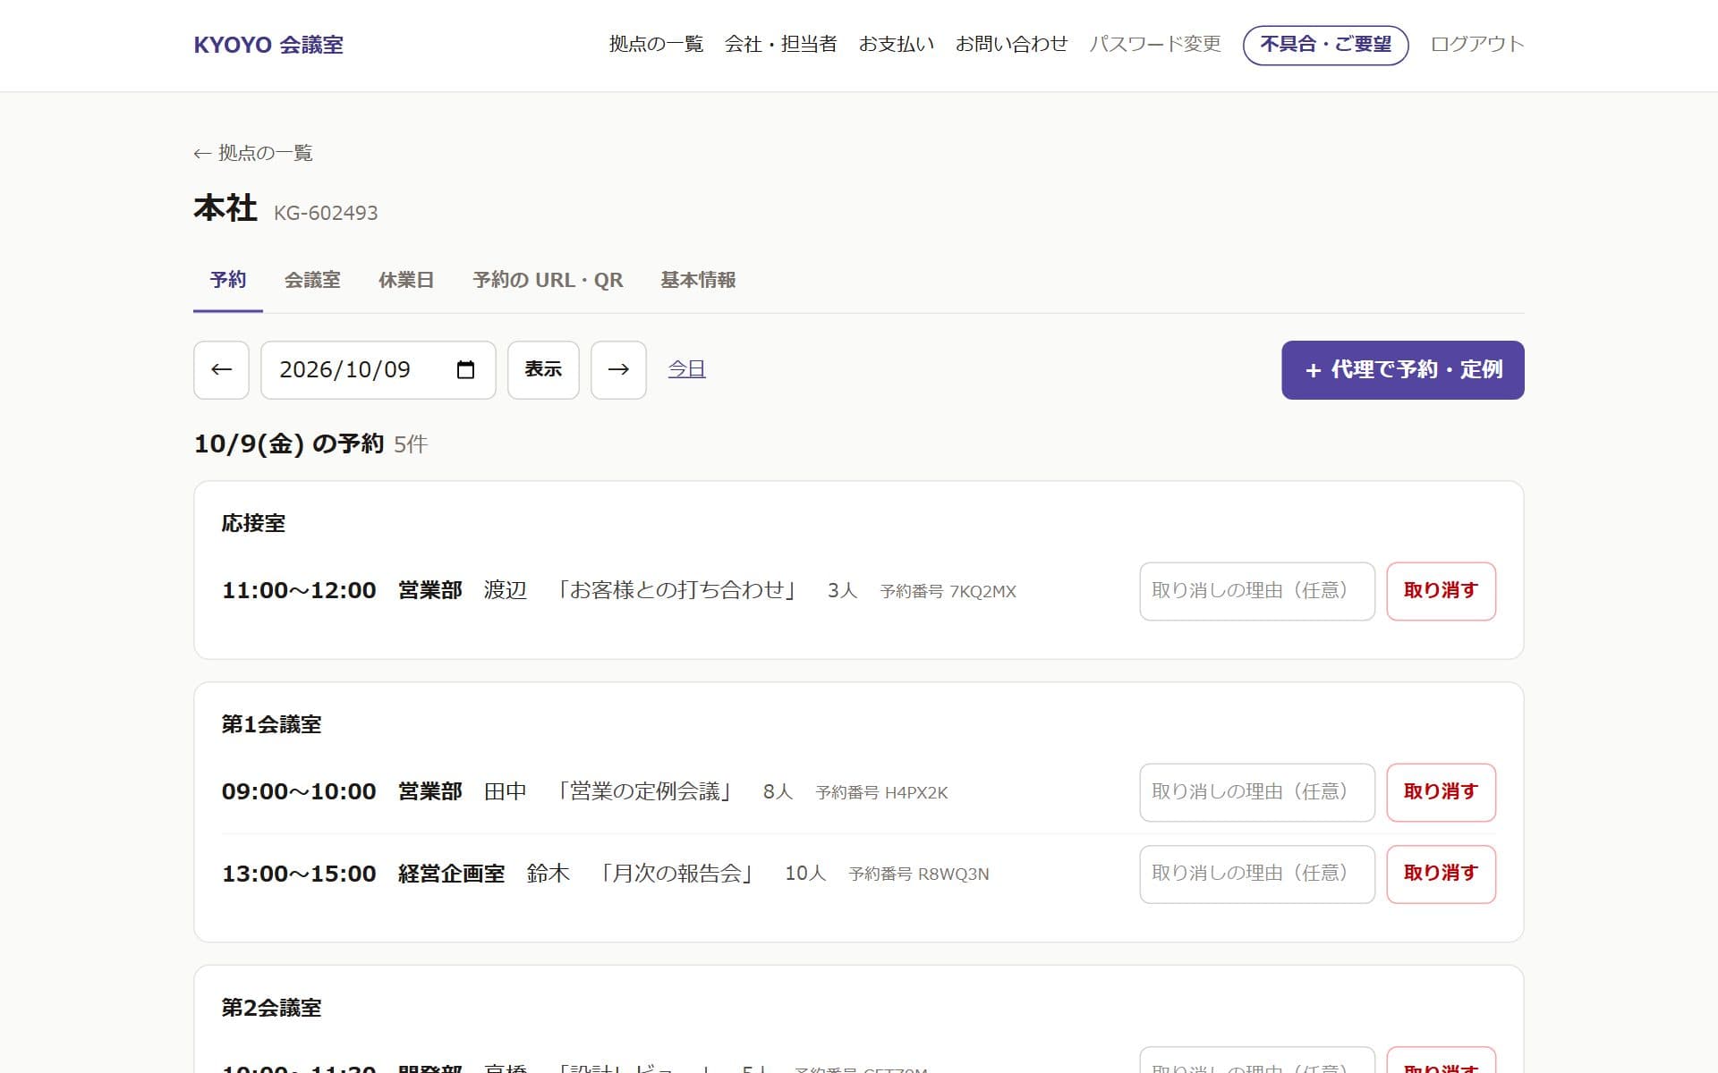1718x1073 pixels.
Task: Go to the previous day arrow
Action: coord(221,370)
